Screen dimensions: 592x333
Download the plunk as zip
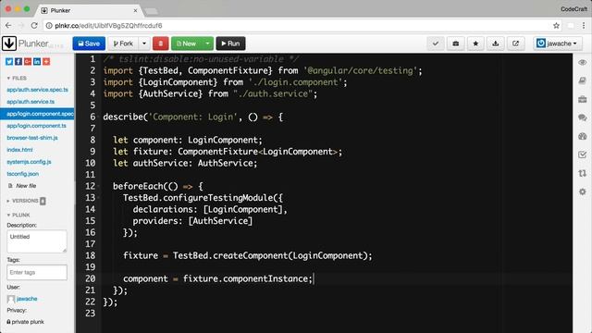pos(496,43)
